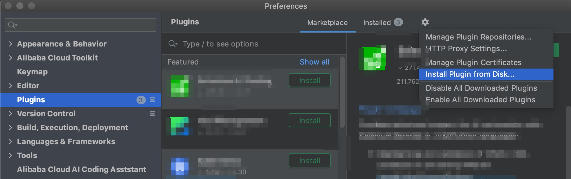Expand Build, Execution, Deployment settings
This screenshot has height=179, width=571.
tap(10, 128)
